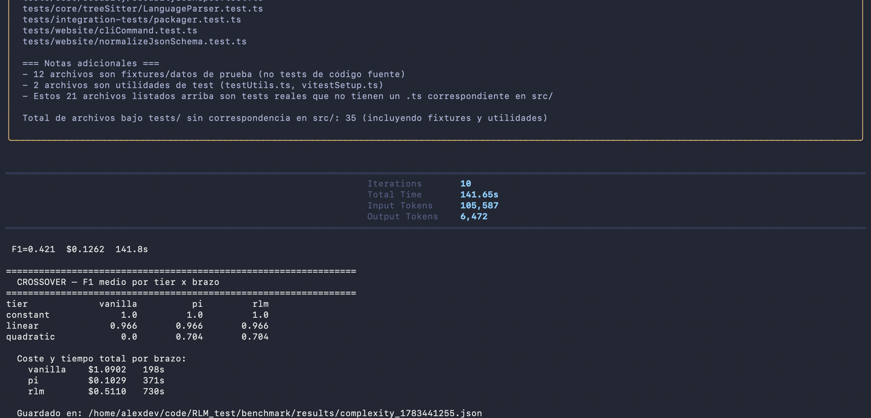Click the rlm cost $0.5110
This screenshot has width=871, height=418.
point(107,392)
